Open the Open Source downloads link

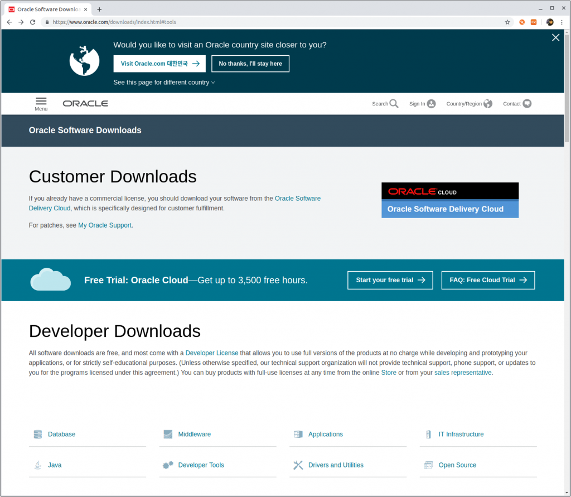(457, 465)
